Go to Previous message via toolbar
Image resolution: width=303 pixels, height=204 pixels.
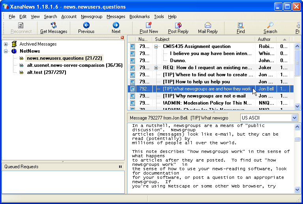click(x=86, y=26)
